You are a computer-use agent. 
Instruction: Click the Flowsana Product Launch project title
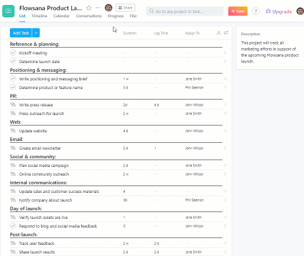(50, 8)
